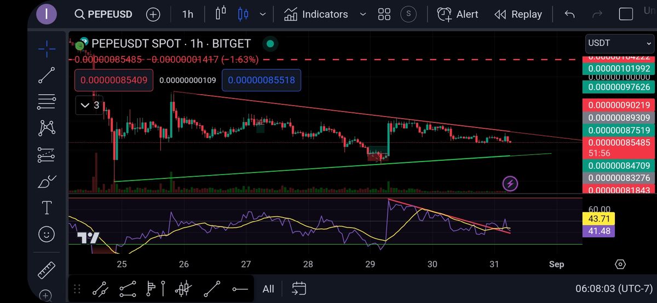Select the trend line drawing tool
The image size is (657, 303).
pos(47,75)
